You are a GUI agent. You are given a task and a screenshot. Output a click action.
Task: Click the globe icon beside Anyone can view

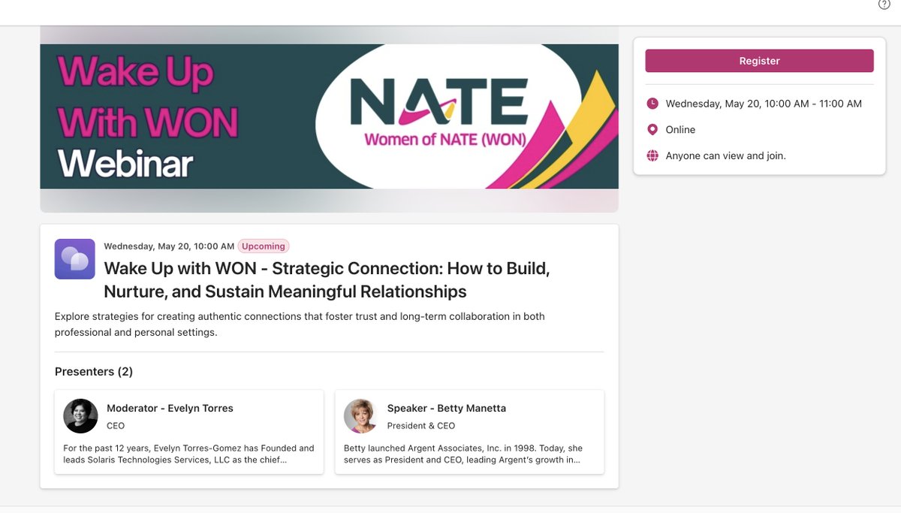[x=652, y=156]
